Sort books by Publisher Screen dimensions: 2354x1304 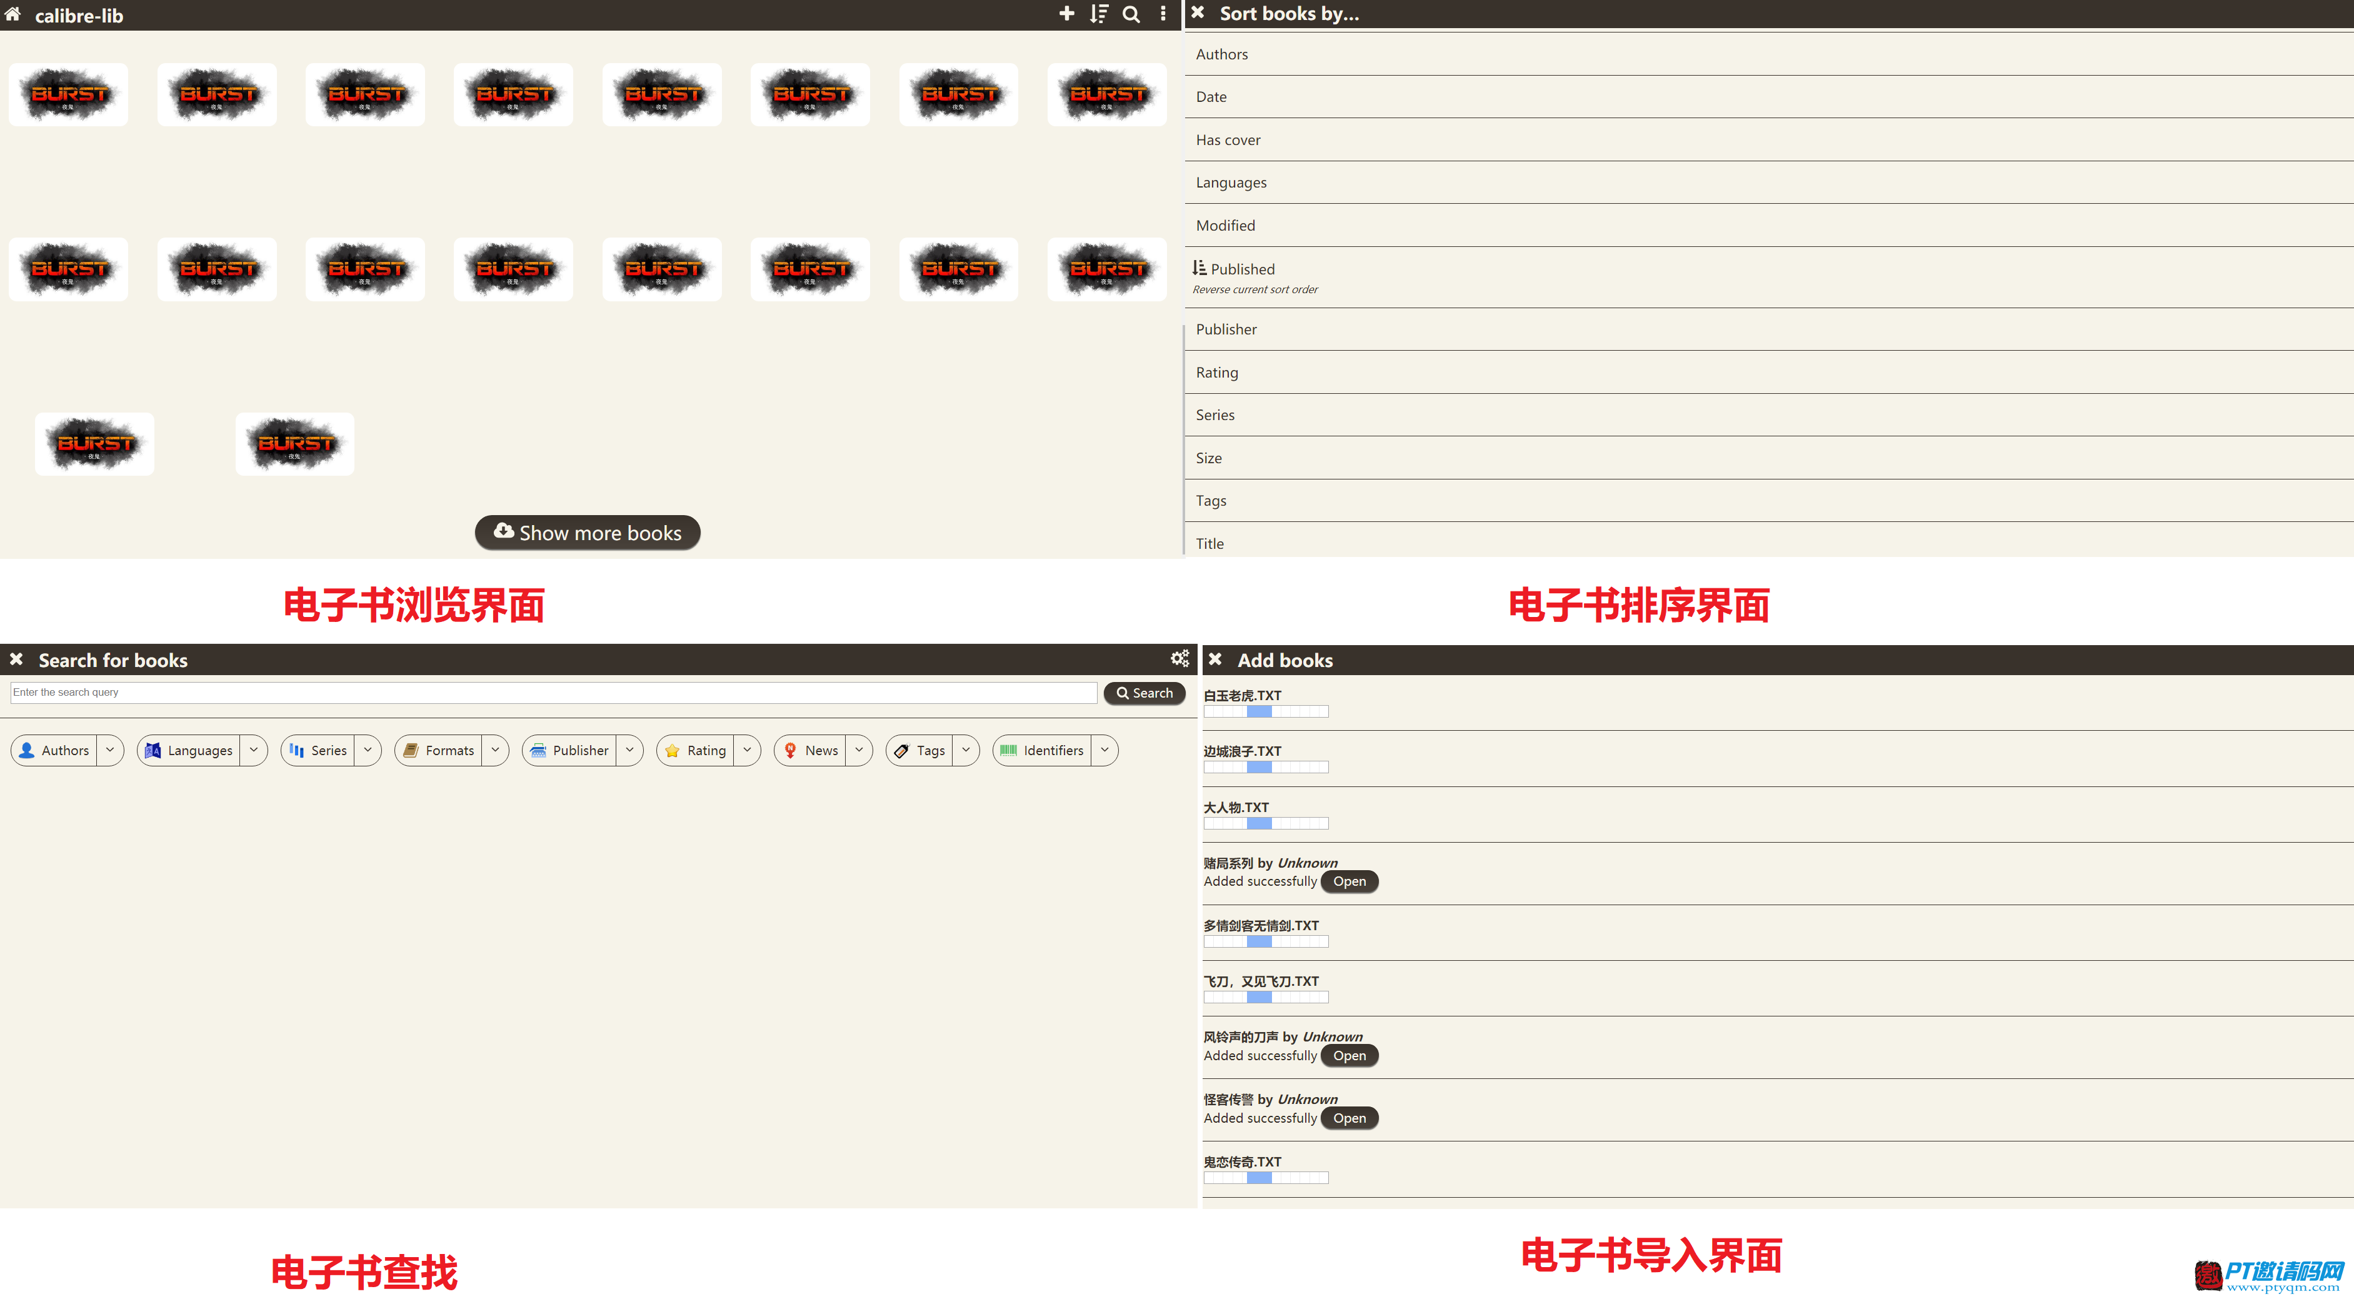click(x=1768, y=329)
